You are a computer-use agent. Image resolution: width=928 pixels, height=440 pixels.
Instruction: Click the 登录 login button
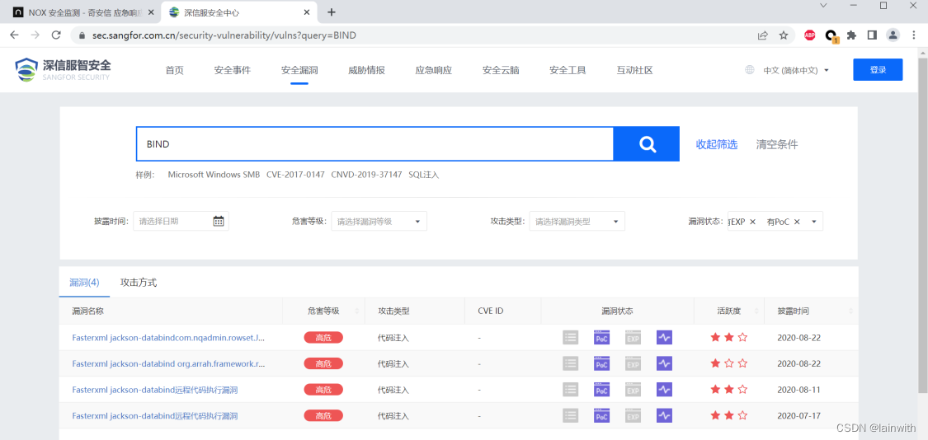878,70
